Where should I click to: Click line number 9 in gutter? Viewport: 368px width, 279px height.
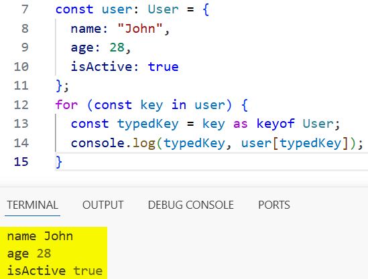click(x=25, y=48)
